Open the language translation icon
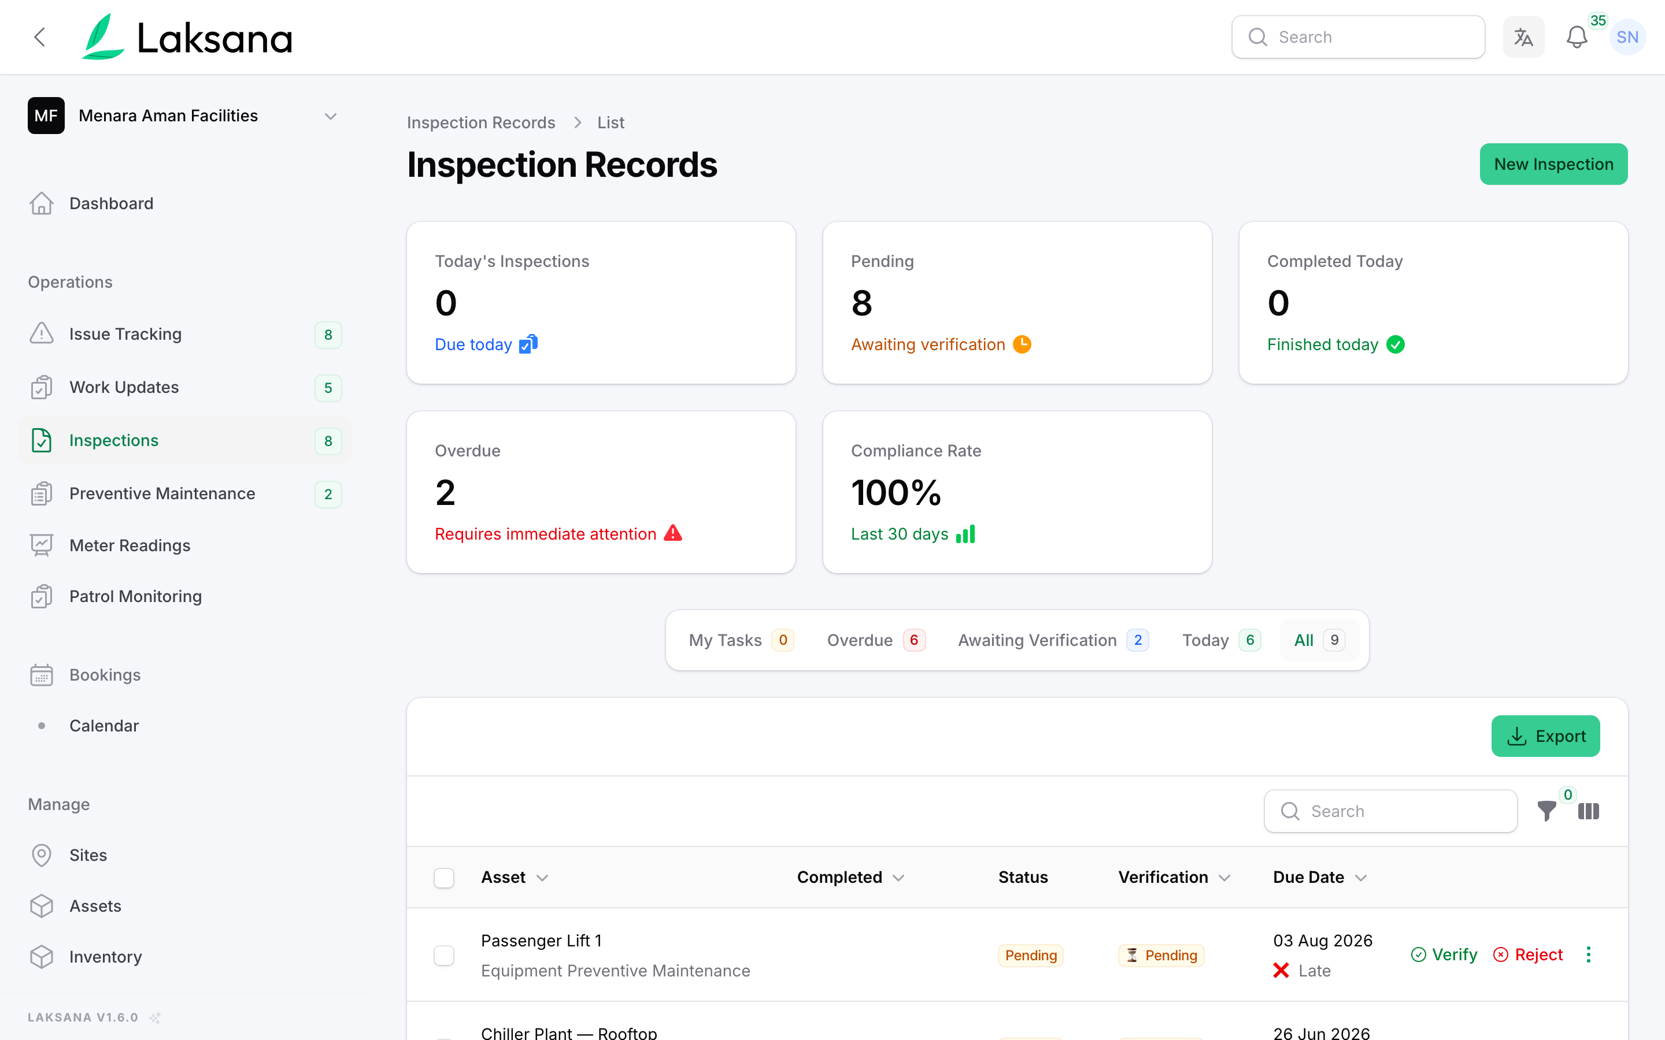The height and width of the screenshot is (1040, 1665). coord(1523,37)
